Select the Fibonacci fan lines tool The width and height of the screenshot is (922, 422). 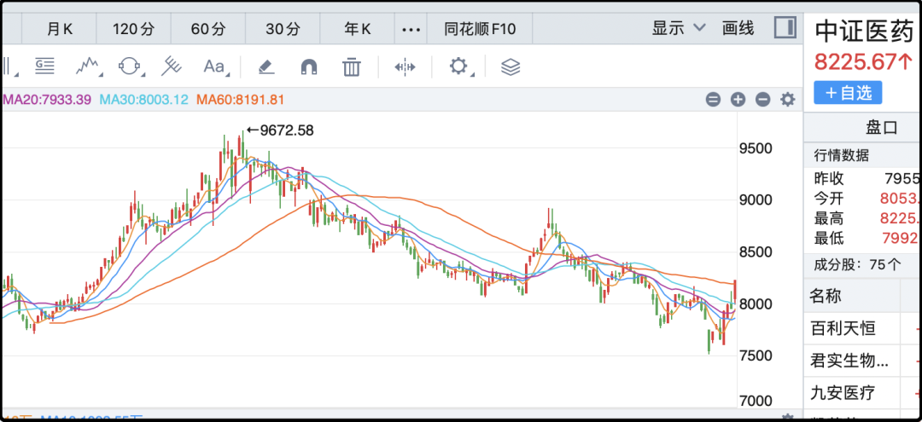coord(172,66)
